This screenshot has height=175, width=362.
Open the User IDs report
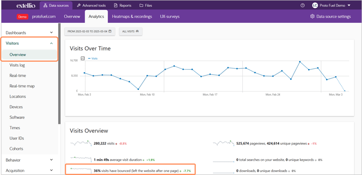point(17,138)
